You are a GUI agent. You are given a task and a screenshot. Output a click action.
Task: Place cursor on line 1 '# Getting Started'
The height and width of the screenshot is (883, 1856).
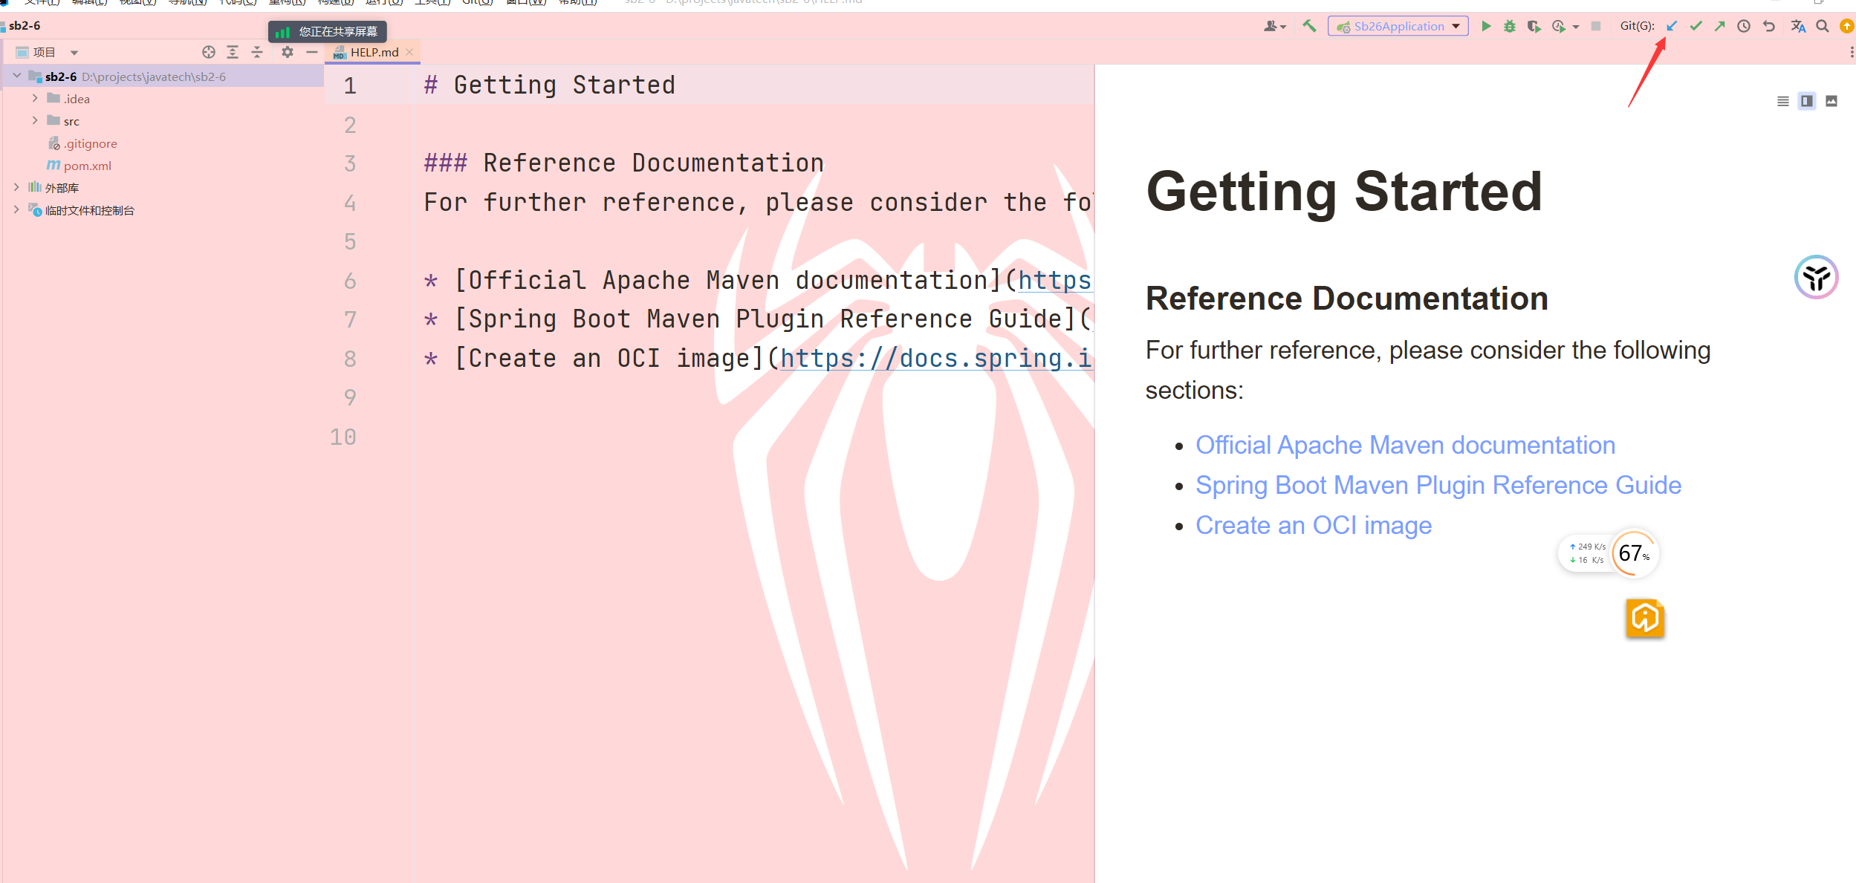[x=549, y=85]
